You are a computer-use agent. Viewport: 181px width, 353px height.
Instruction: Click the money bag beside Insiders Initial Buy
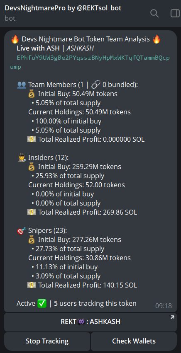[32, 167]
